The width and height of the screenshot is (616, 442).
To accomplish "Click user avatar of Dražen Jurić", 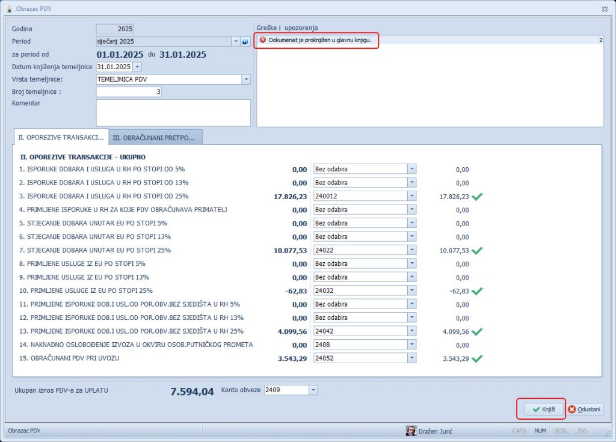I will click(411, 431).
